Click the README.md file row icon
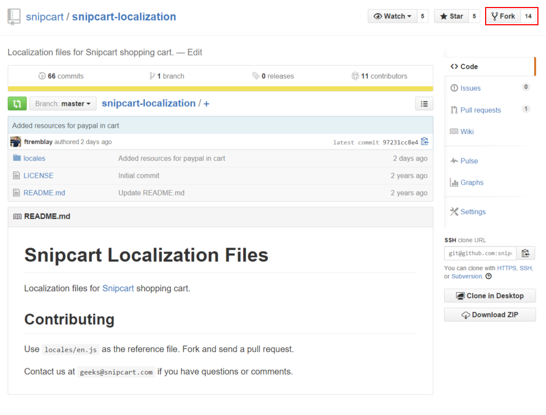The image size is (546, 415). (x=16, y=193)
